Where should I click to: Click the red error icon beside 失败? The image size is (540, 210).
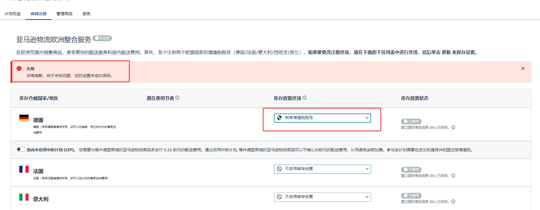19,68
